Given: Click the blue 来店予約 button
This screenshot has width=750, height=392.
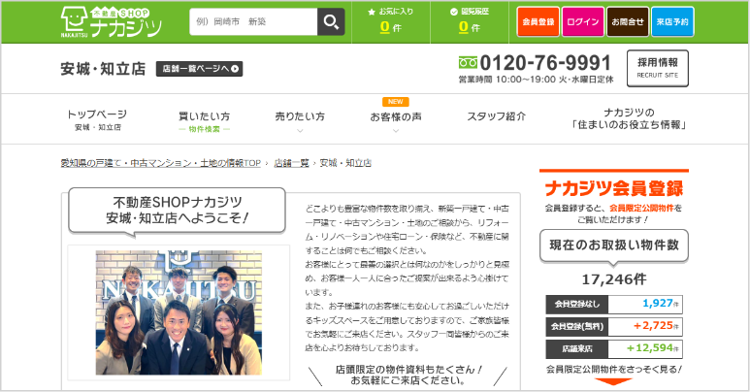Looking at the screenshot, I should 672,22.
